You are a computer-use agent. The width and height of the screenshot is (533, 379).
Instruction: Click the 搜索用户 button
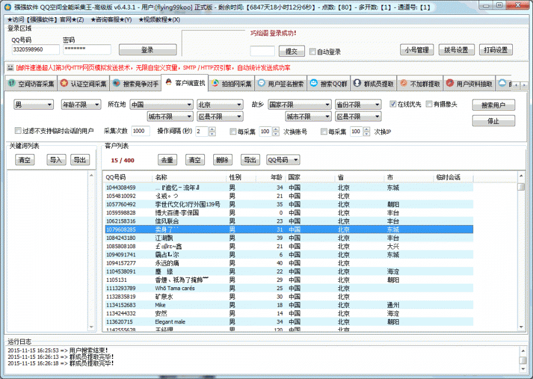coord(493,105)
